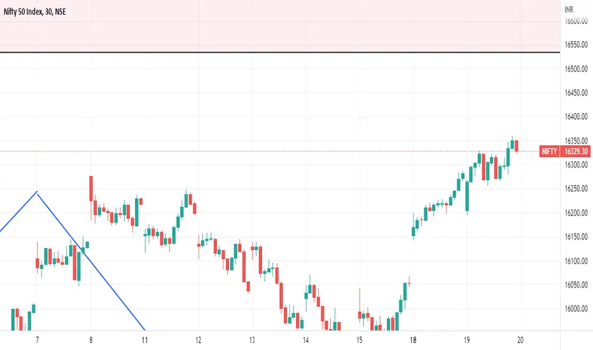Click the Nifty 50 Index symbol title

point(35,11)
